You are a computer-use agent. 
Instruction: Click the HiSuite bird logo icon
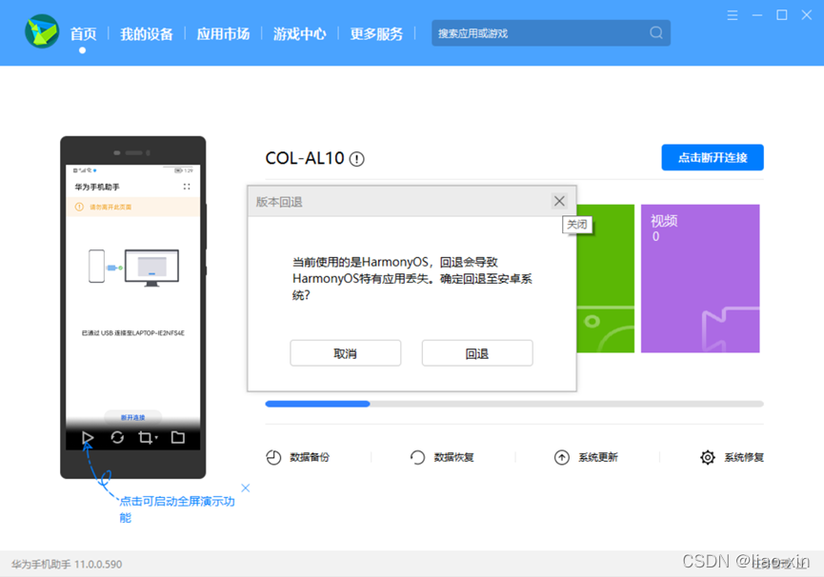pos(42,31)
